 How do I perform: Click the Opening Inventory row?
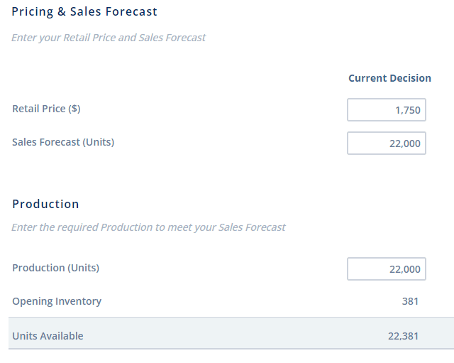[227, 301]
